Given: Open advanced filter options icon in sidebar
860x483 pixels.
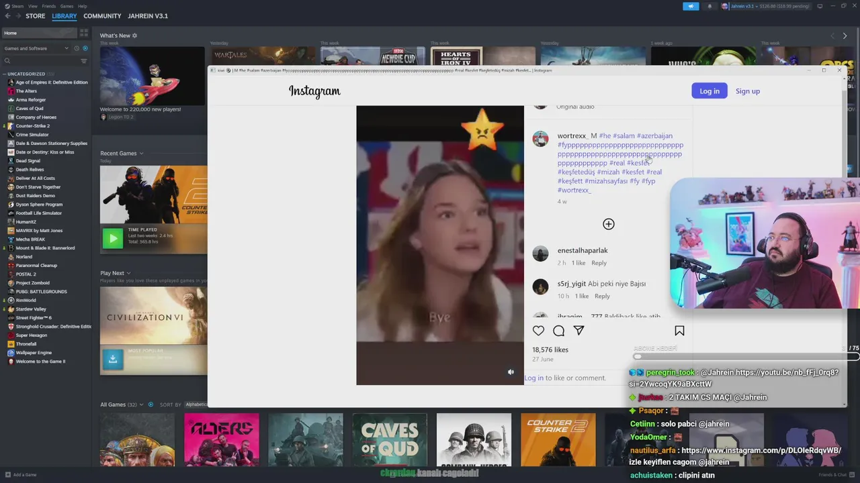Looking at the screenshot, I should (84, 61).
